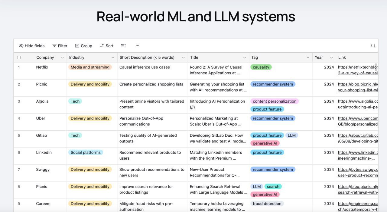Expand the Company column dropdown arrow
The height and width of the screenshot is (212, 387).
[x=62, y=58]
